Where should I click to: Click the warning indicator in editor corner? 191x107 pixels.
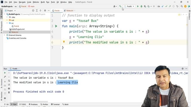tap(180, 15)
